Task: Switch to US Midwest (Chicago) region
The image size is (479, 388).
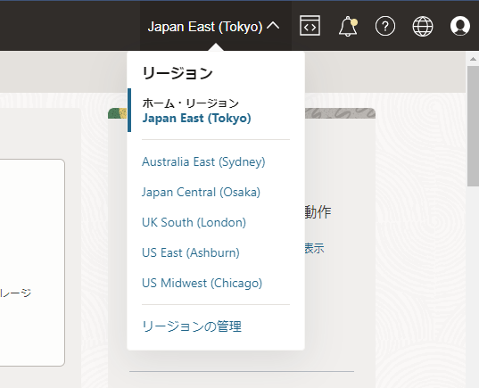Action: click(x=202, y=283)
